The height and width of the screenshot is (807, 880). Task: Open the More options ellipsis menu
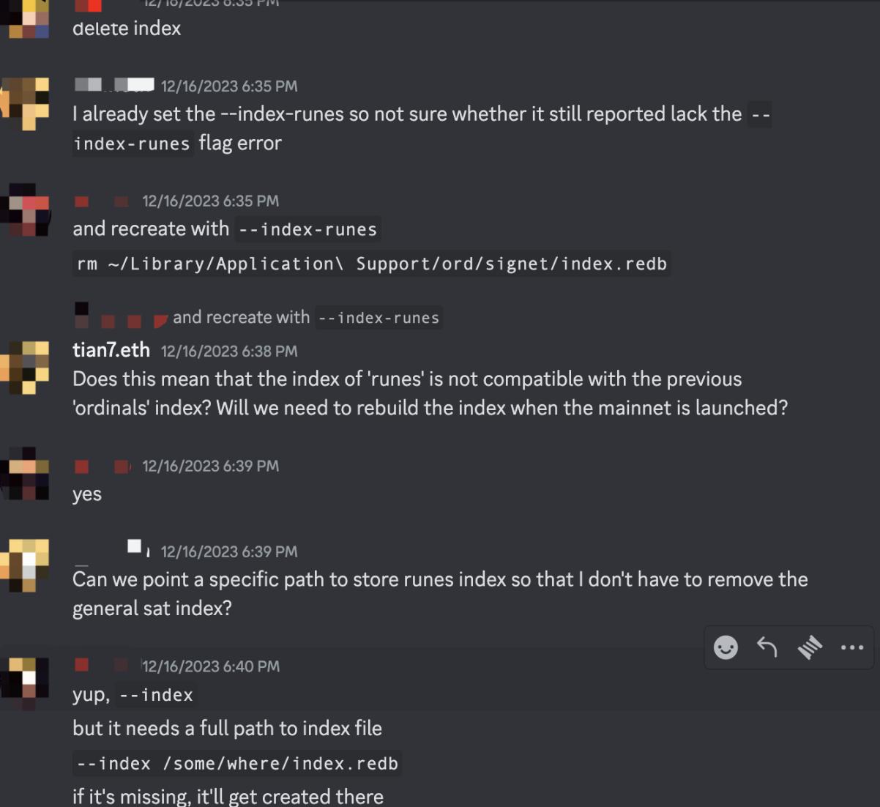(x=851, y=647)
